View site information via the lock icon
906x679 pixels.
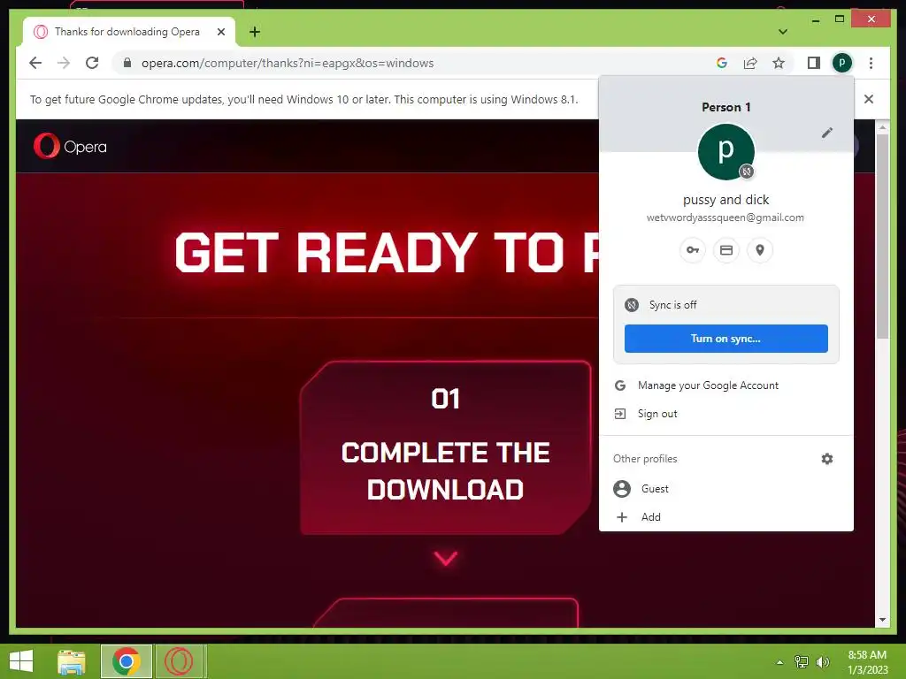127,63
